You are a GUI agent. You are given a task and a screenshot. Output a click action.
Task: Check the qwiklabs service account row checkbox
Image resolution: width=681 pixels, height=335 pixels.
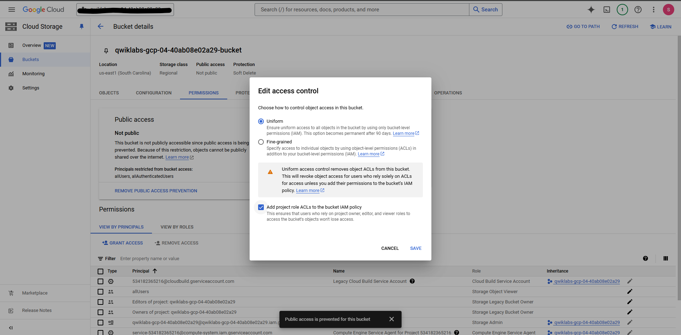(x=100, y=323)
